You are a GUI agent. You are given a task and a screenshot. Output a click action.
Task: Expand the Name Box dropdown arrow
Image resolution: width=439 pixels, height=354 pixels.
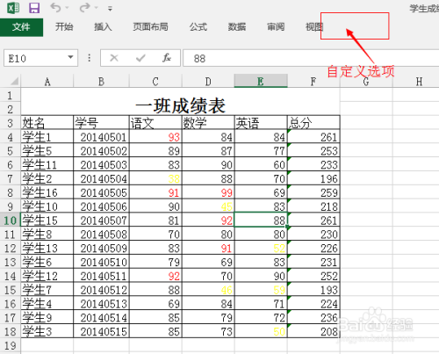[x=70, y=57]
